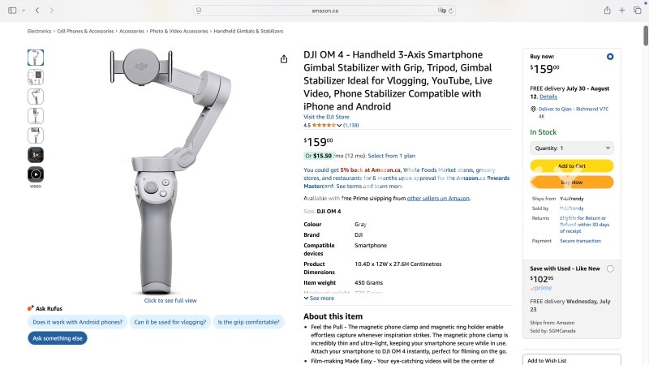The height and width of the screenshot is (365, 649).
Task: Reload the page with the refresh icon
Action: (451, 11)
